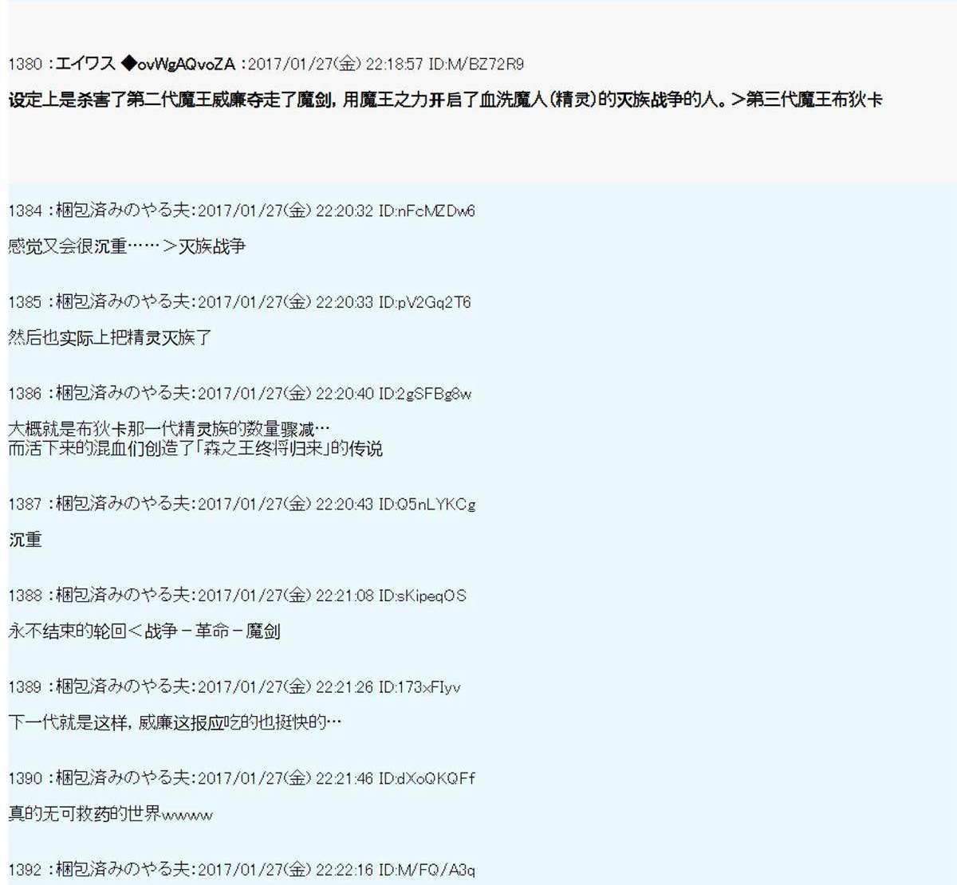Click post header ending ID:Q5nLYKCg
The image size is (957, 885).
(x=242, y=504)
